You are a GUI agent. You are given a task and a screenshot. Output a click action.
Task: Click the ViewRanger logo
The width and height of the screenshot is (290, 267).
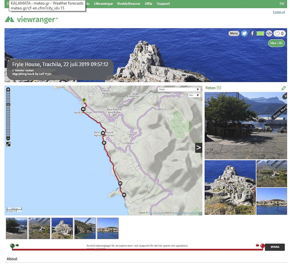pos(31,19)
